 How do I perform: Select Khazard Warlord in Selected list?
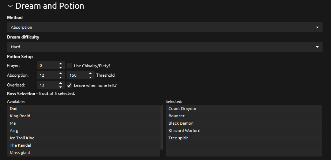point(184,131)
